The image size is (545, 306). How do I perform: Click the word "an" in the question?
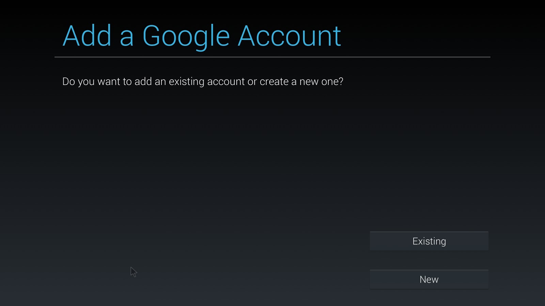[160, 82]
